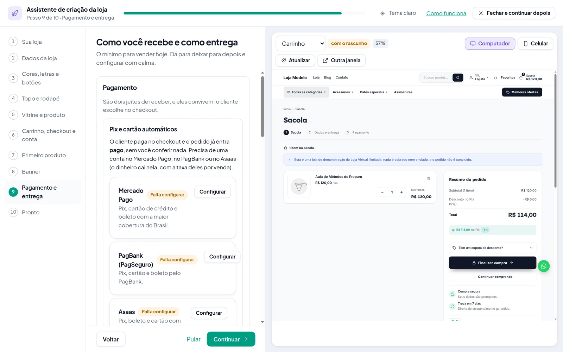Click the Atualizar refresh button
This screenshot has width=563, height=352.
point(295,61)
